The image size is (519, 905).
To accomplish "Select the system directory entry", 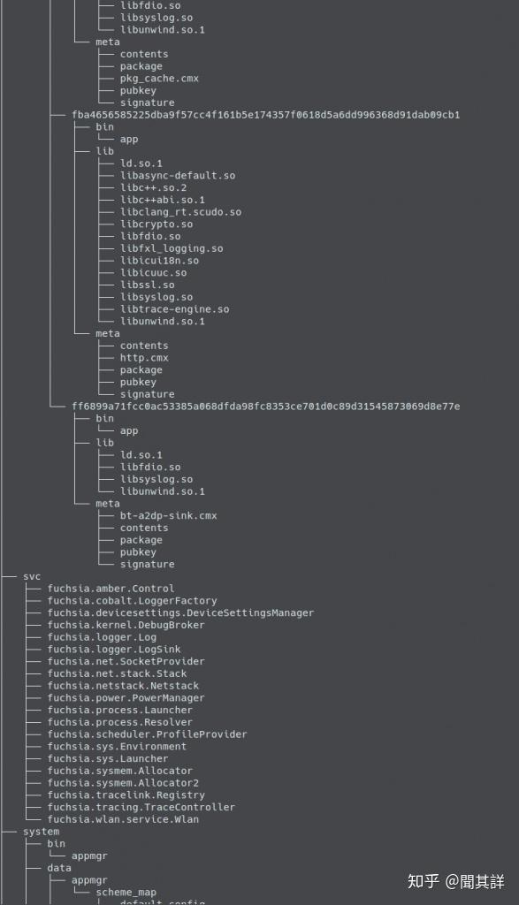I will (41, 832).
